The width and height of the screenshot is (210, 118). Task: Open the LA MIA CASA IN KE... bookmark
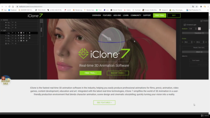click(x=55, y=10)
